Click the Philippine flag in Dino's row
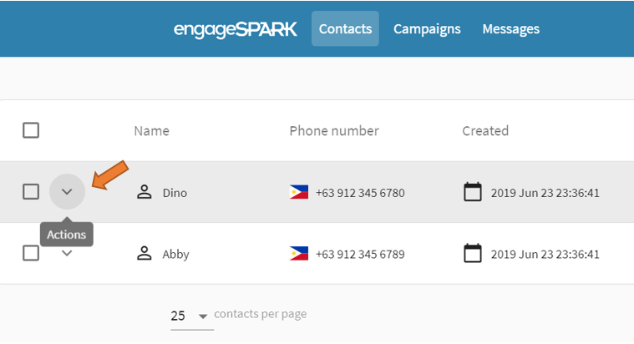 [x=299, y=193]
